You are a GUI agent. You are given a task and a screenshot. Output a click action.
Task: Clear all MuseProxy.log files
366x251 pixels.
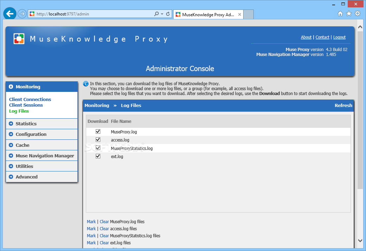[104, 221]
